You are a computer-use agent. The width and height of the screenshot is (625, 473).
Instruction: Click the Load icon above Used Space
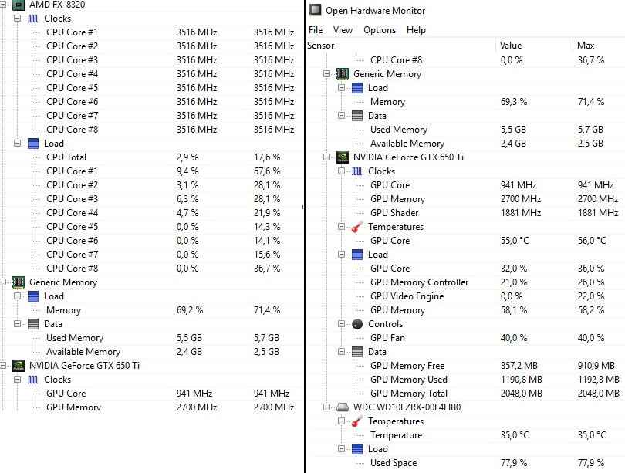(357, 449)
